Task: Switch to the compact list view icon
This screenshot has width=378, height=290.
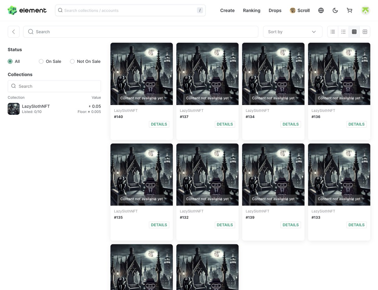Action: click(343, 32)
